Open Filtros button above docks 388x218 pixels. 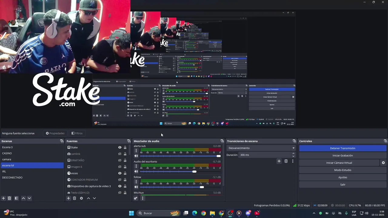[x=77, y=133]
